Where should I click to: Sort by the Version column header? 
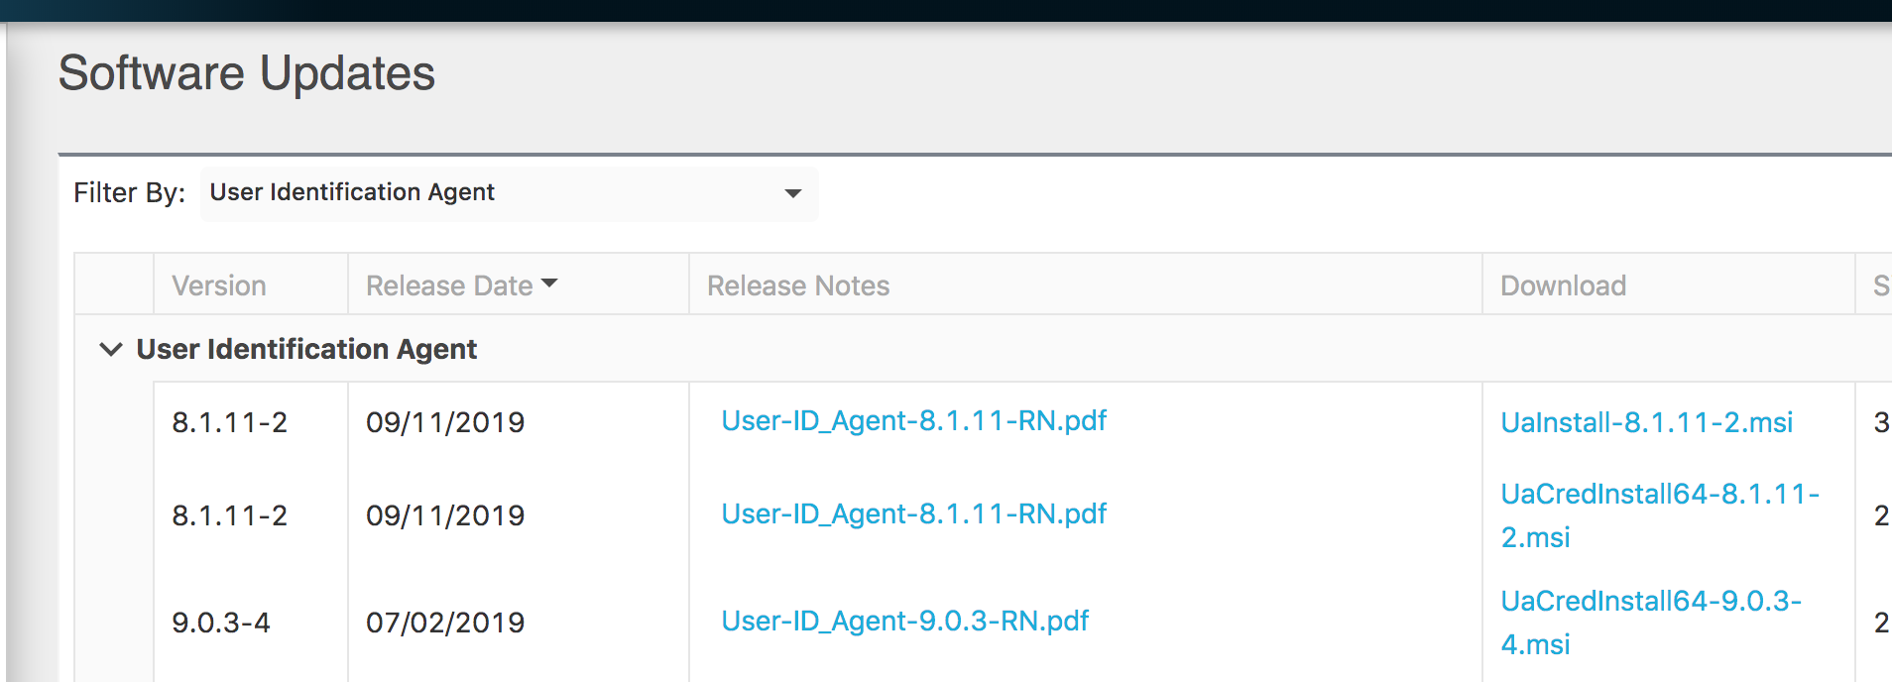[219, 285]
